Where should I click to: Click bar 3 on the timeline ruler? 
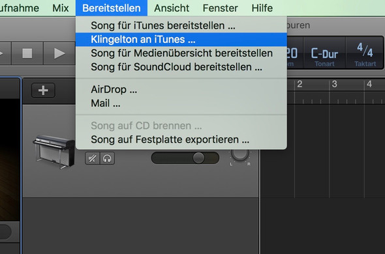pos(334,84)
